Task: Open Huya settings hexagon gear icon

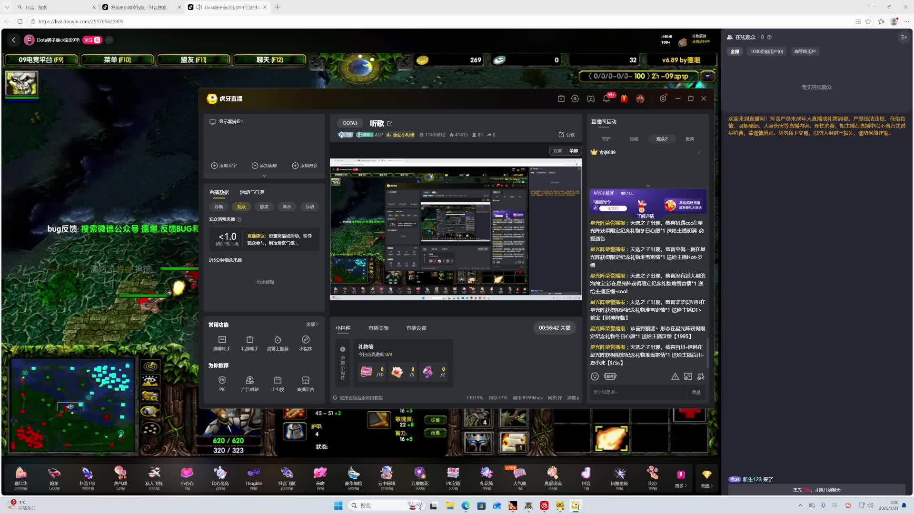Action: coord(663,99)
